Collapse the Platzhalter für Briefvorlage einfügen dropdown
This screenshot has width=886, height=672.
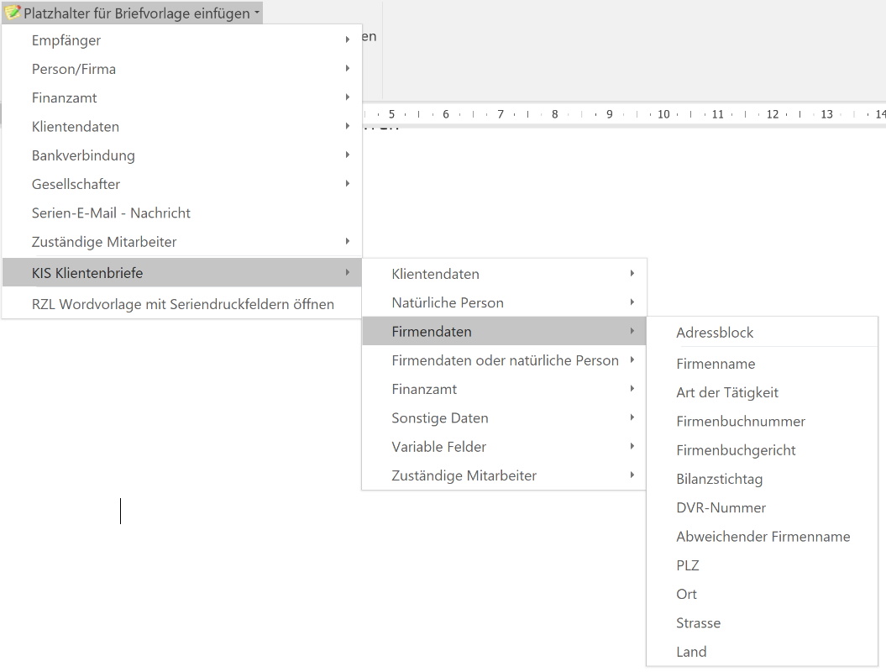tap(257, 13)
